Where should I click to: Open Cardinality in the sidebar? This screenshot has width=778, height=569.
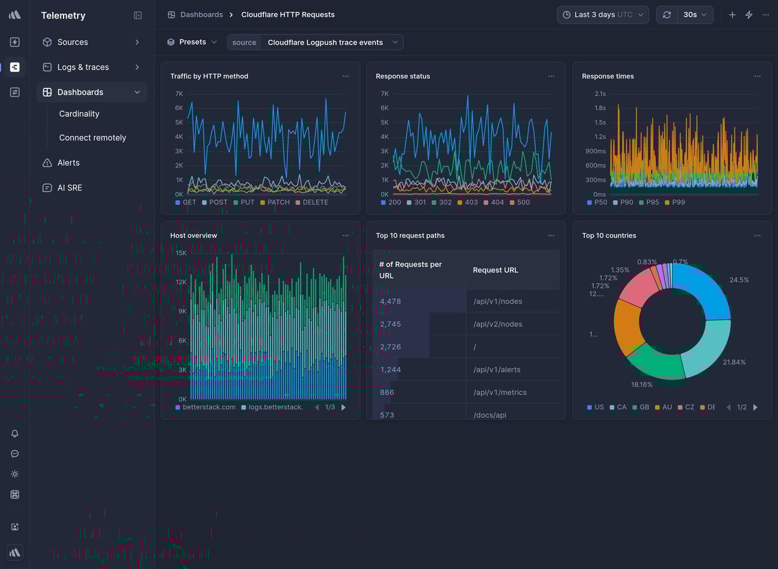pyautogui.click(x=79, y=114)
